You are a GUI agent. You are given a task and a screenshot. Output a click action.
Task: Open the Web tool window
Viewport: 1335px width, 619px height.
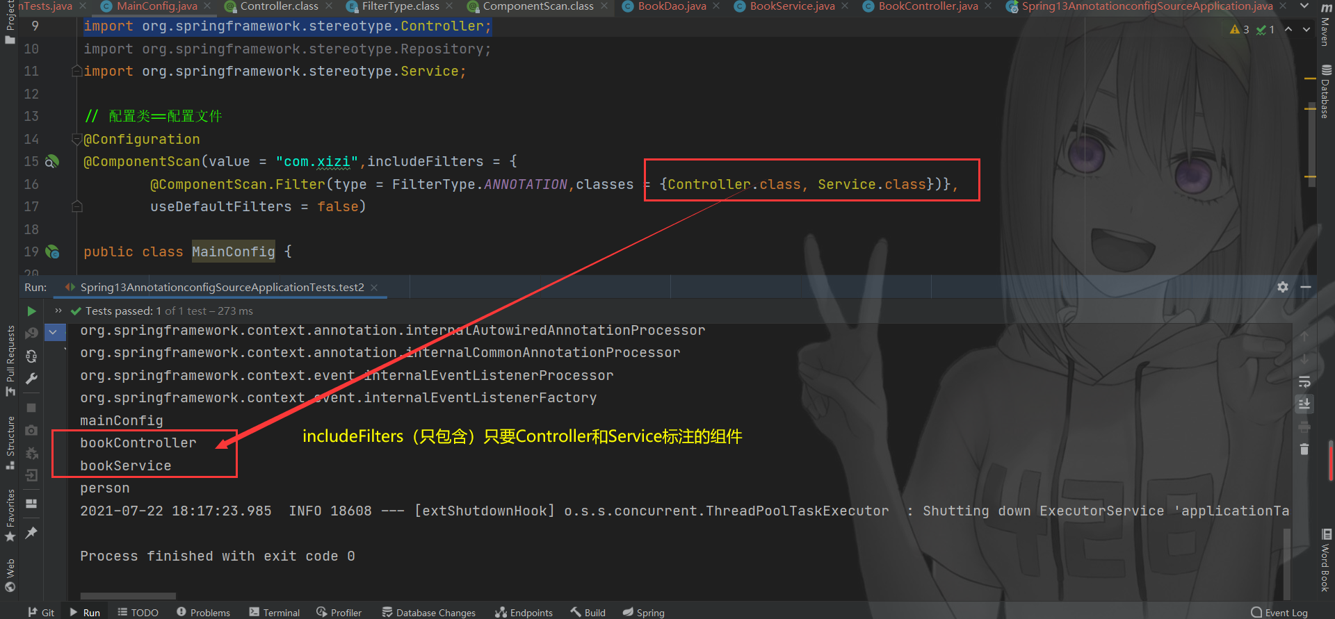coord(10,575)
